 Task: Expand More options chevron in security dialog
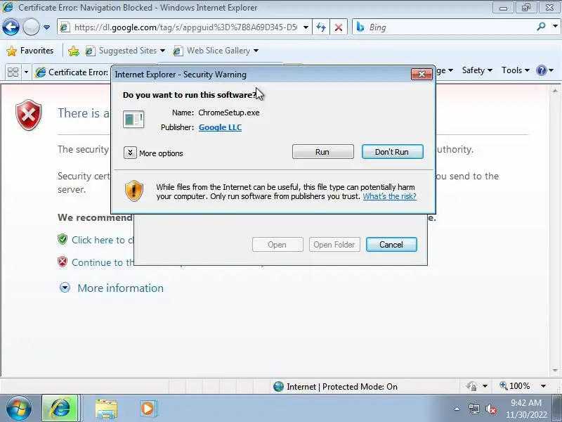pyautogui.click(x=130, y=153)
